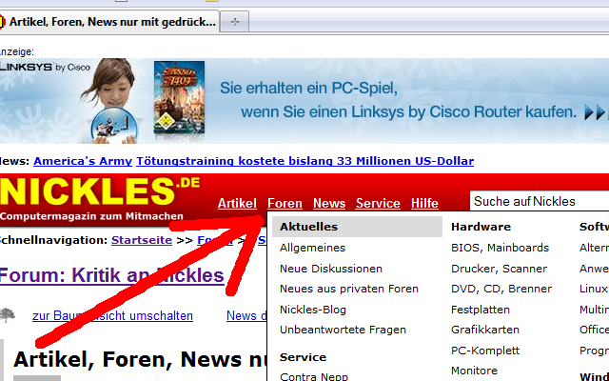This screenshot has width=609, height=381.
Task: Select BIOS, Mainboards under Hardware
Action: click(x=500, y=248)
